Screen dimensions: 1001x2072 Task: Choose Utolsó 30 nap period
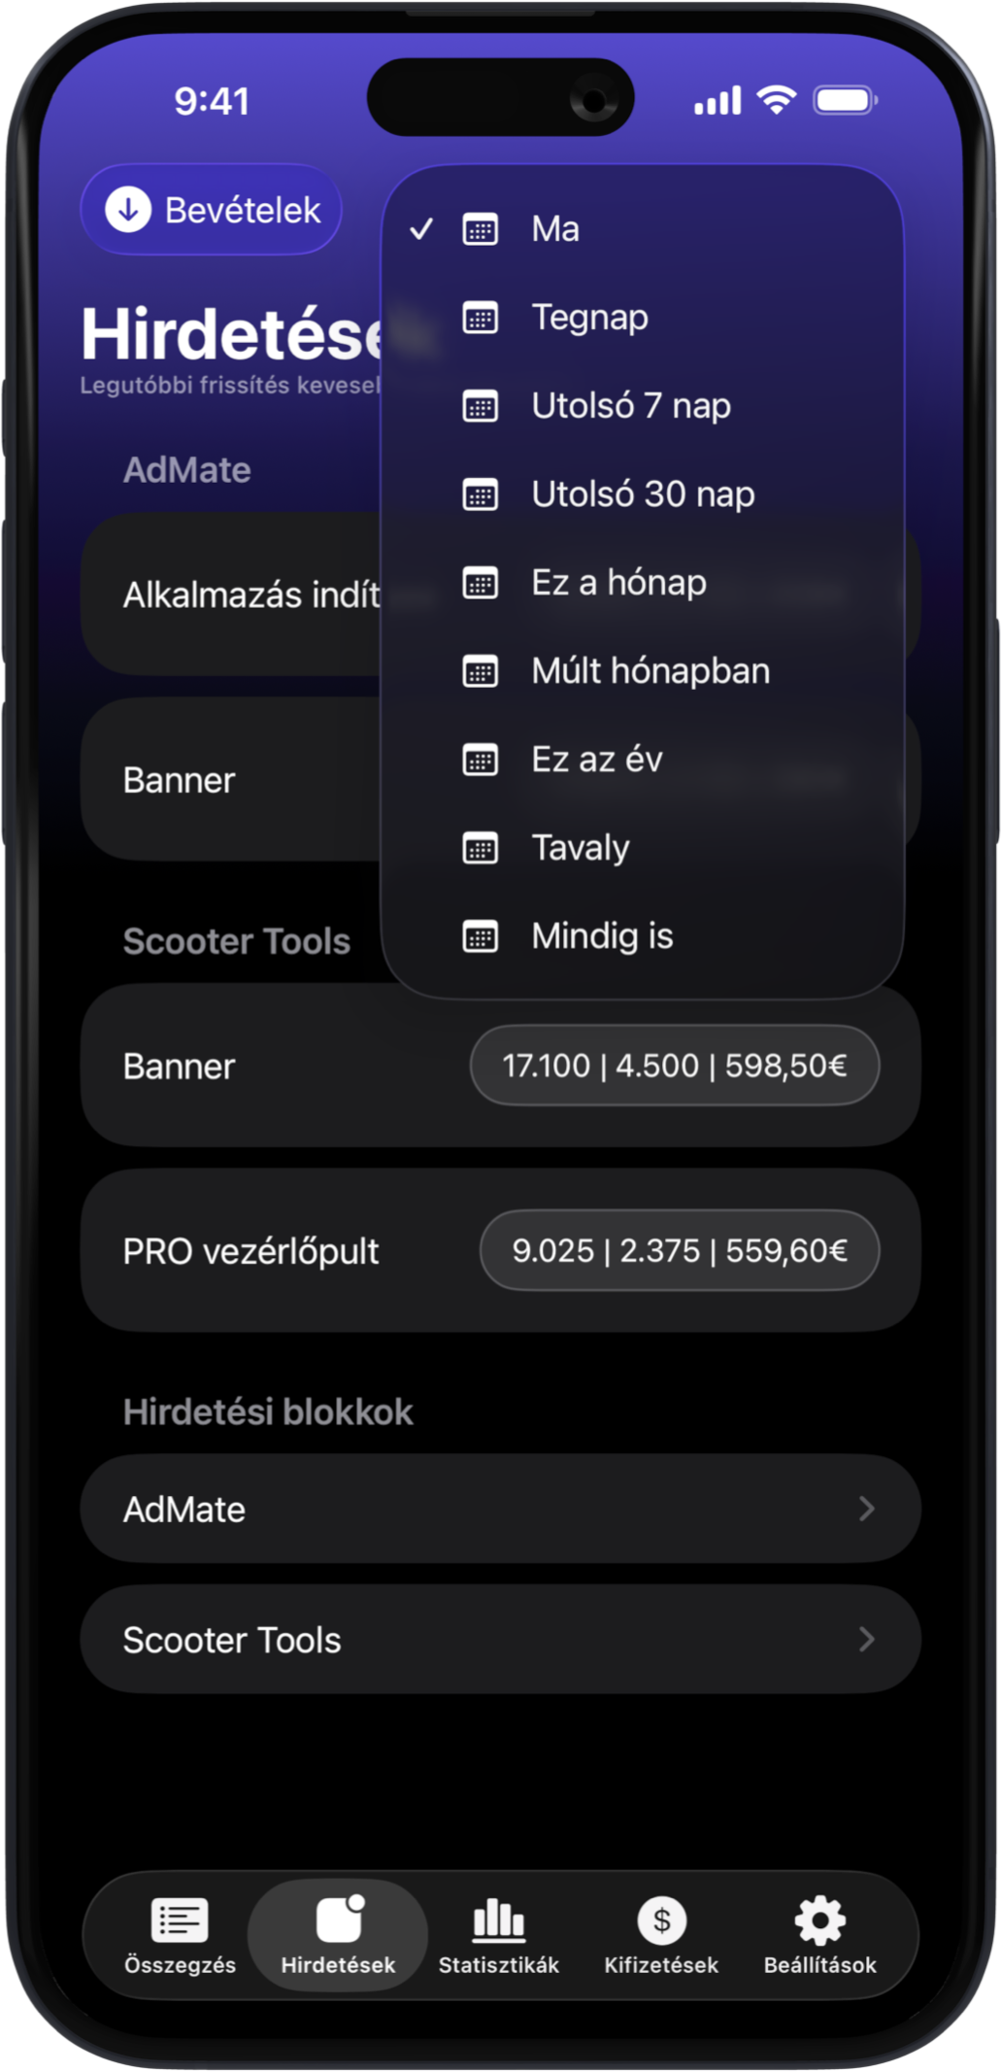point(643,494)
